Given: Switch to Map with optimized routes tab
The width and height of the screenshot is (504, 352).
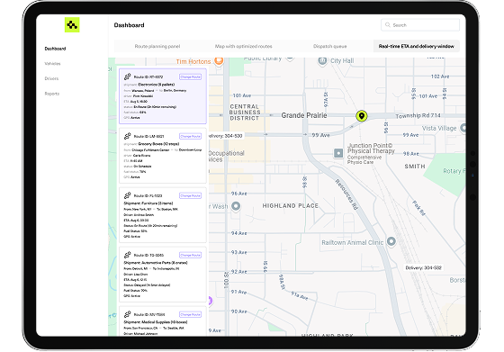Looking at the screenshot, I should tap(243, 46).
